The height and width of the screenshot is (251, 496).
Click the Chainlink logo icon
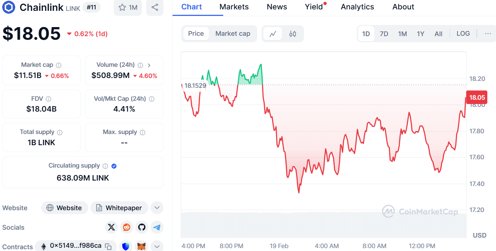point(8,7)
